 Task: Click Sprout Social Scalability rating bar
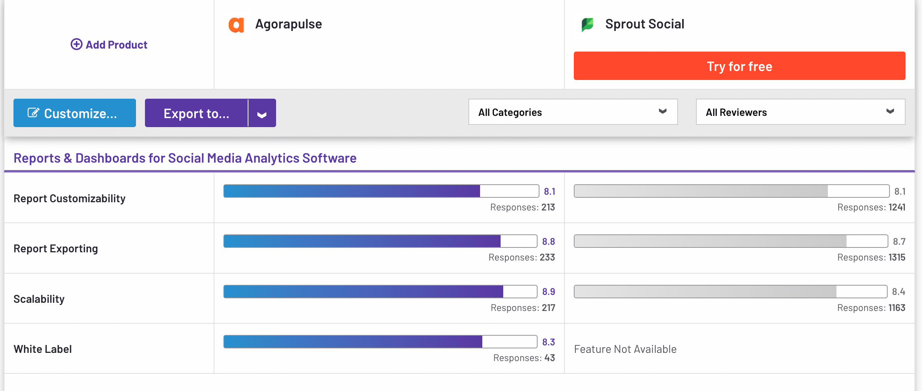click(730, 292)
